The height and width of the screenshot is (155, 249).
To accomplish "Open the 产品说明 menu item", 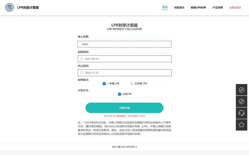I will tap(218, 7).
